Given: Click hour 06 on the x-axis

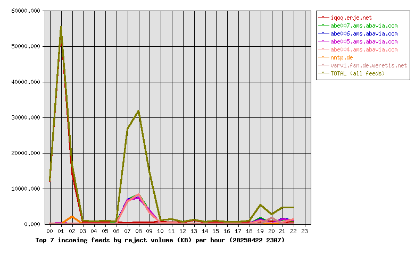Looking at the screenshot, I should 116,231.
